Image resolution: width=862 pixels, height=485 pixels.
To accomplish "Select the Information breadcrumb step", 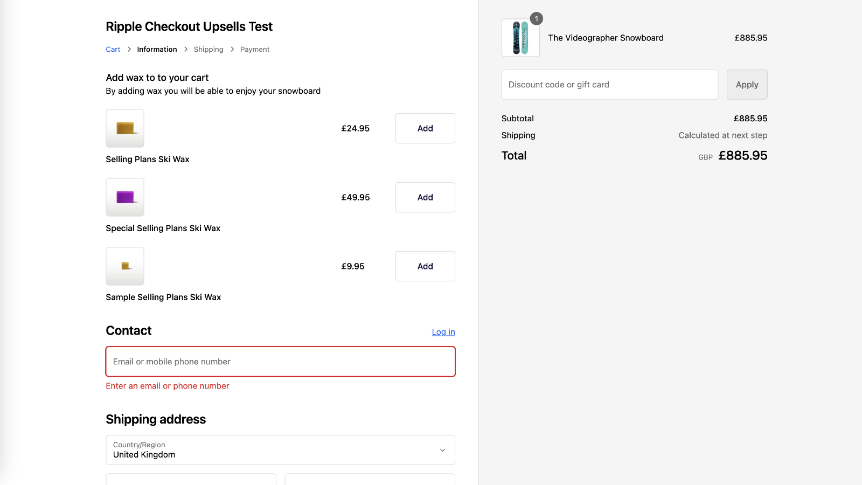I will (x=157, y=49).
